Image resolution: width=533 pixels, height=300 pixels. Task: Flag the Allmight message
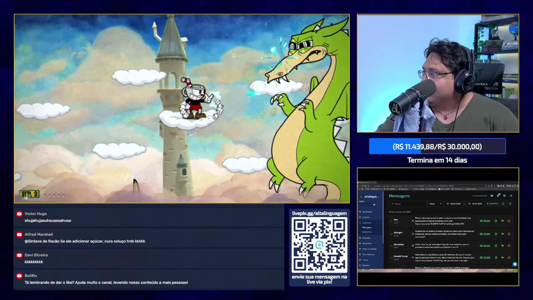click(x=503, y=234)
